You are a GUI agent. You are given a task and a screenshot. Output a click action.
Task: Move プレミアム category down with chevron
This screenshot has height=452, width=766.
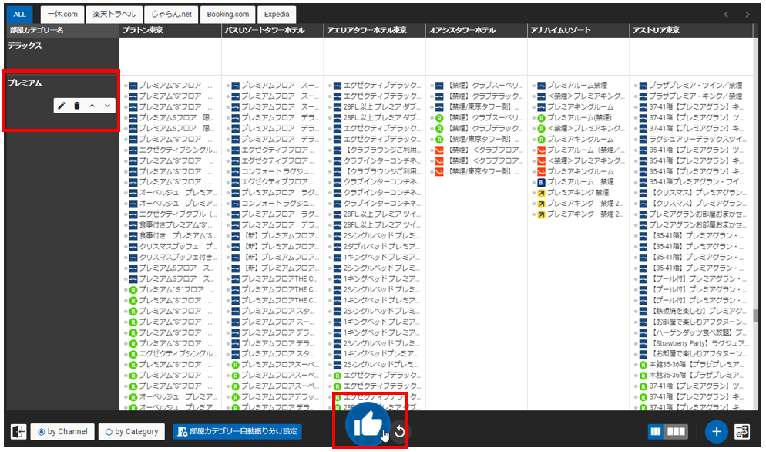tap(108, 106)
